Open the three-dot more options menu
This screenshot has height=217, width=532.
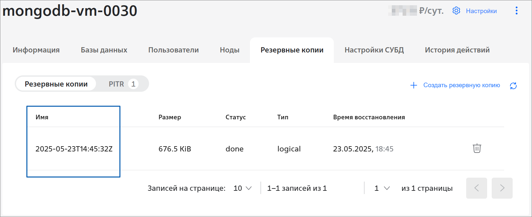pos(517,11)
